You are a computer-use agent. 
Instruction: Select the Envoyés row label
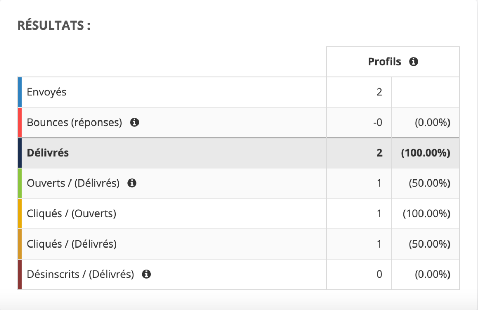(47, 92)
